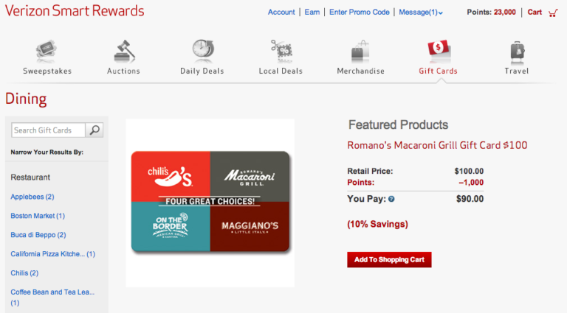The image size is (567, 313).
Task: Click the Dining page heading
Action: point(26,99)
